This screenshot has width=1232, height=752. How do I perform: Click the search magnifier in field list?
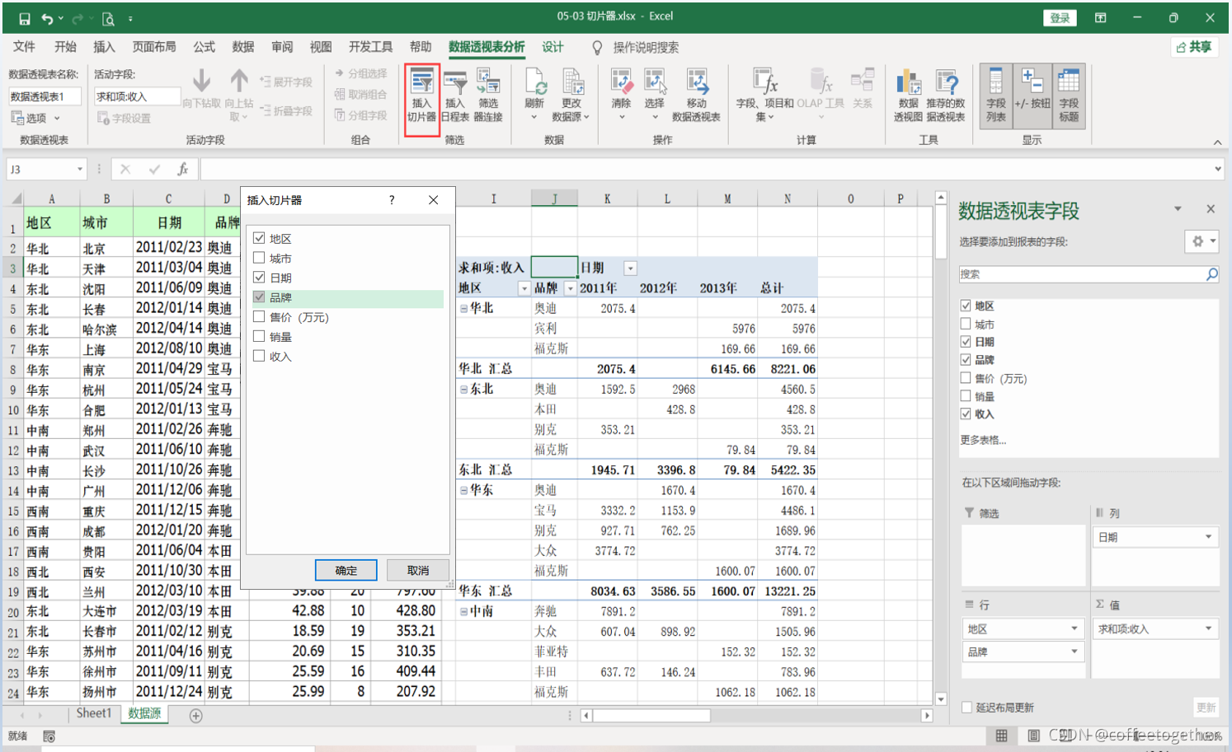1211,274
